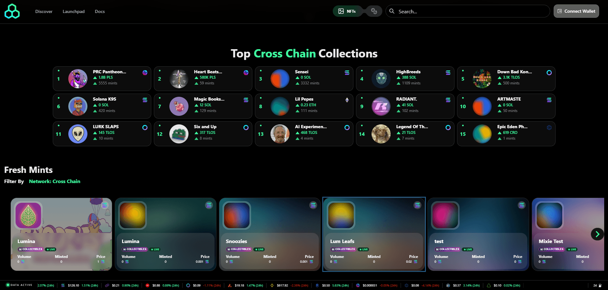Image resolution: width=608 pixels, height=290 pixels.
Task: Click the Lum Leafs collection thumbnail
Action: coord(341,215)
